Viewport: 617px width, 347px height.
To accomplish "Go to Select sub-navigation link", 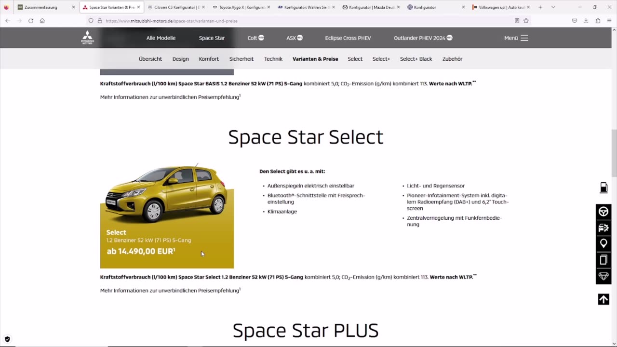I will pyautogui.click(x=355, y=59).
